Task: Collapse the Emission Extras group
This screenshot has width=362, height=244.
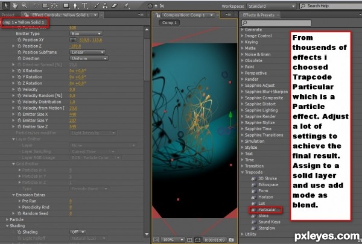Action: [13, 195]
